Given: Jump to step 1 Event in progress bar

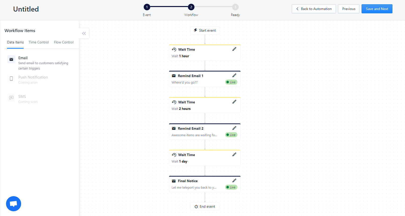Looking at the screenshot, I should [147, 7].
